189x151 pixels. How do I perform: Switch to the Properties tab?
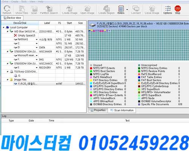click(x=98, y=110)
